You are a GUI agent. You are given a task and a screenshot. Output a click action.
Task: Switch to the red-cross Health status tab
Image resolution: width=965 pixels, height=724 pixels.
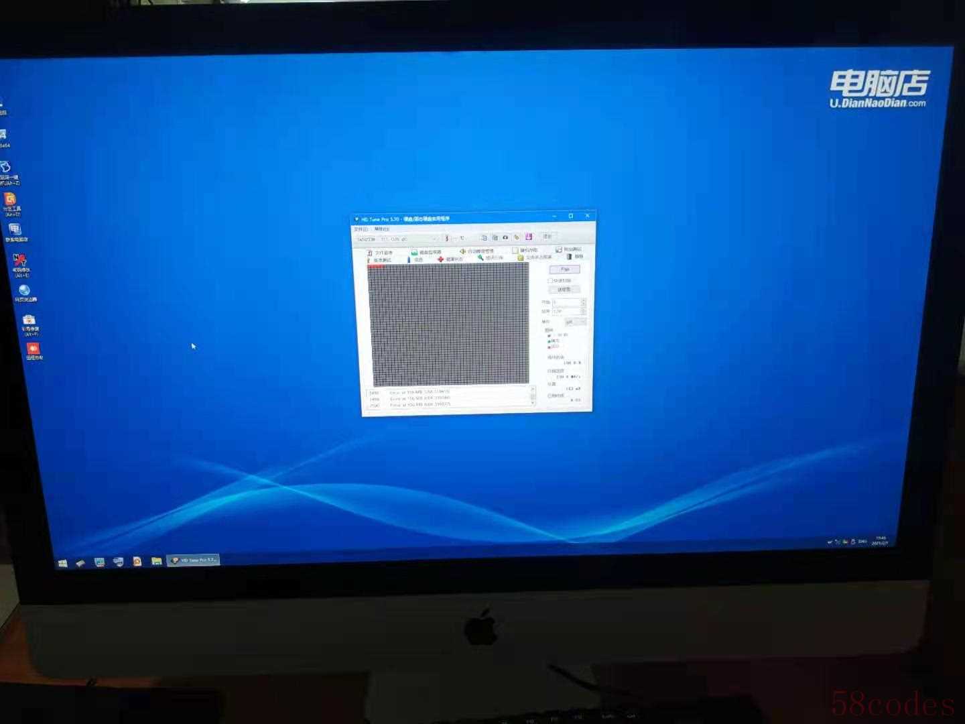tap(450, 259)
